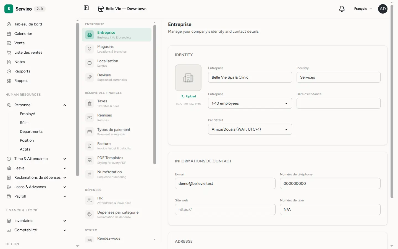
Task: Open the Africa/Douala timezone dropdown
Action: pos(250,129)
